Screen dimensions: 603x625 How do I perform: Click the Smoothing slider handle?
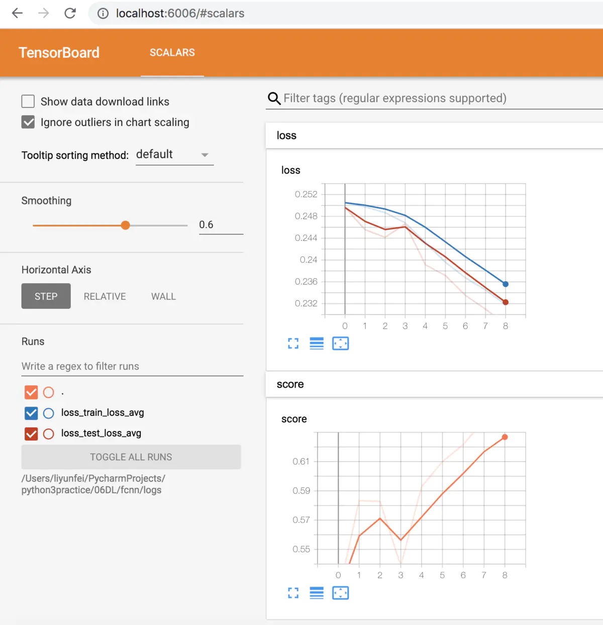(125, 225)
